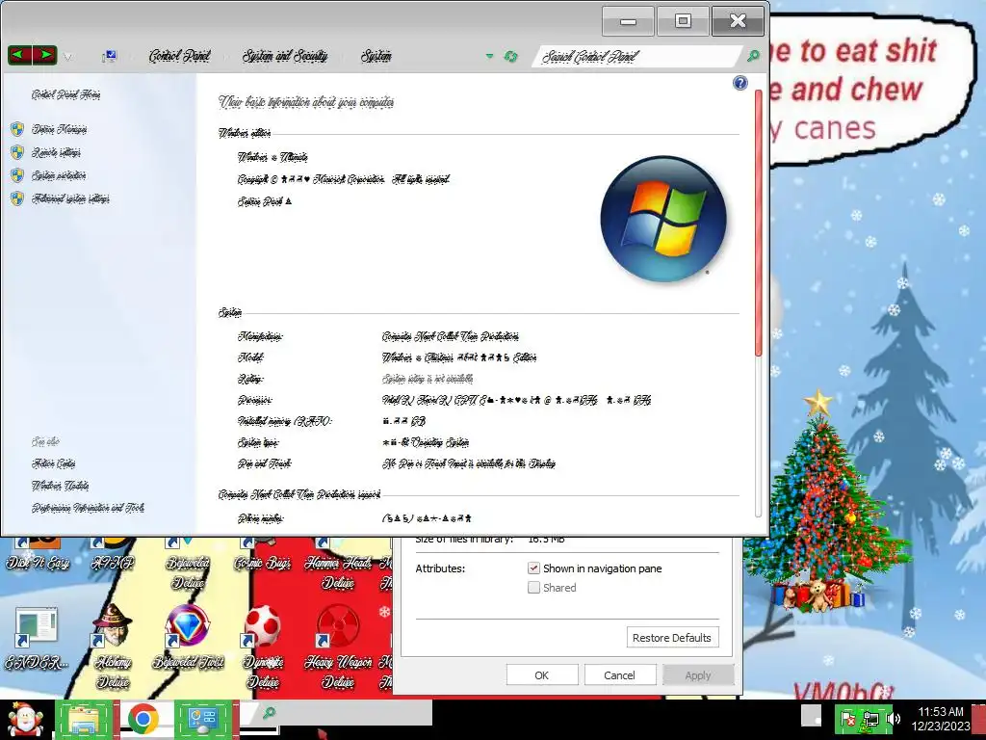Screen dimensions: 986x740
Task: Open the Santa Claus Start button
Action: tap(24, 720)
